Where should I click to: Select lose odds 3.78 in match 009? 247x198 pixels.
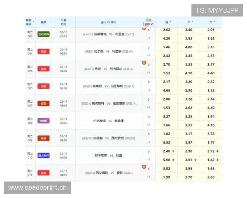pyautogui.click(x=211, y=134)
